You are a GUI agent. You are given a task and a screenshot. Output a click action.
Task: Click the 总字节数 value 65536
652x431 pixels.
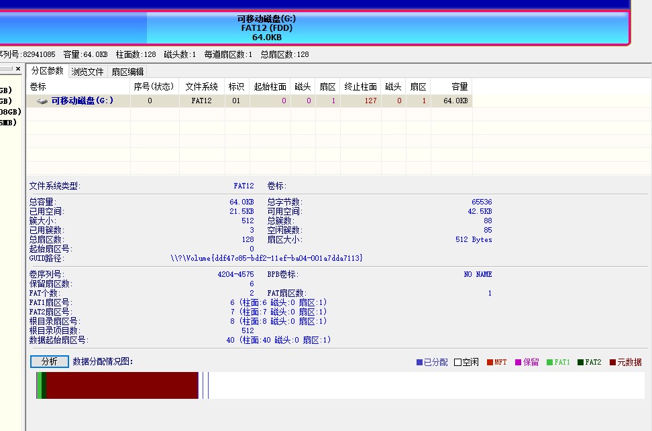click(482, 202)
